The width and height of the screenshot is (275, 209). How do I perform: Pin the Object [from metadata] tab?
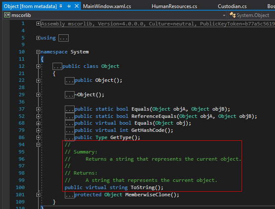[x=68, y=6]
